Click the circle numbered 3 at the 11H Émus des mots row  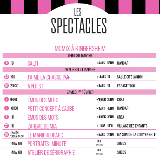pyautogui.click(x=6, y=117)
